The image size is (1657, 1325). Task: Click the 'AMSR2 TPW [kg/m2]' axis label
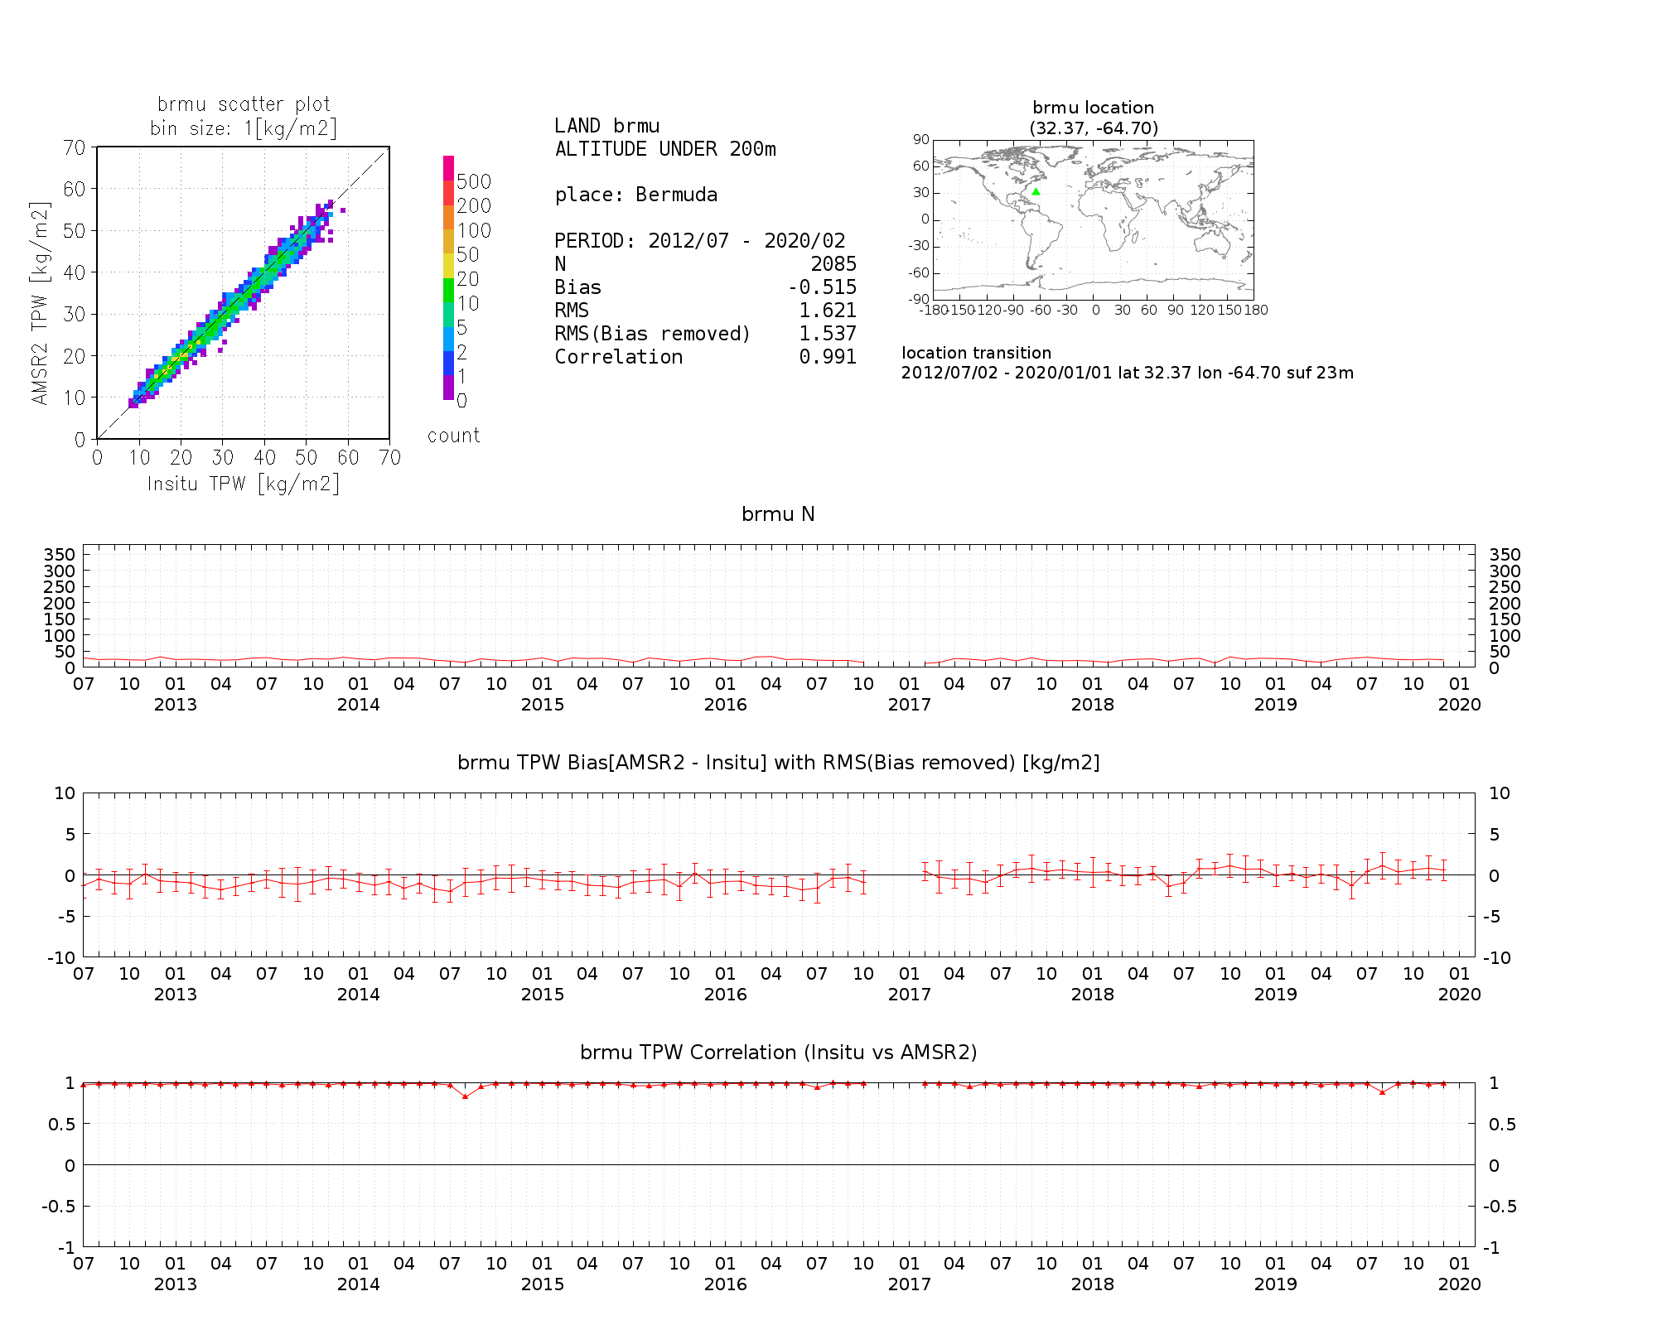click(x=40, y=303)
